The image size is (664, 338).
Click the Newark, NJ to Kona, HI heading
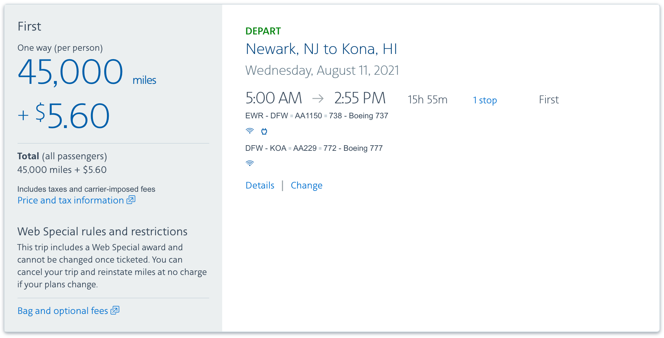(x=321, y=49)
